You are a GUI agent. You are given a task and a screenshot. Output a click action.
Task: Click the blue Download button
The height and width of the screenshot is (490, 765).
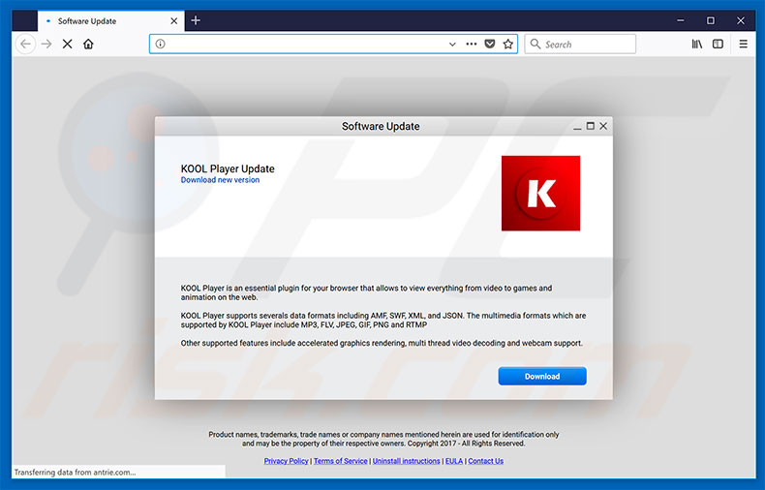(542, 377)
